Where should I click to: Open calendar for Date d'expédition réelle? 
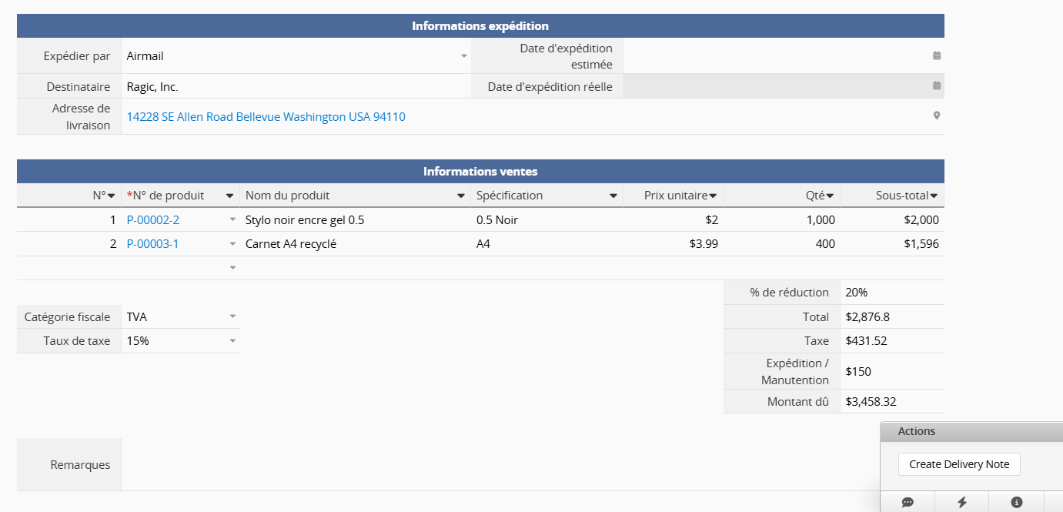coord(937,86)
